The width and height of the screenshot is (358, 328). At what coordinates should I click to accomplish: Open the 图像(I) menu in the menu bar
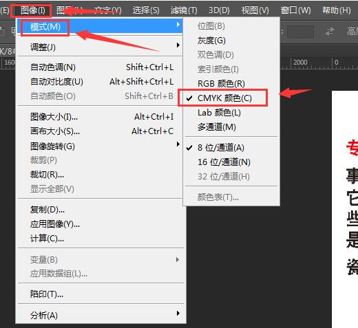click(32, 10)
